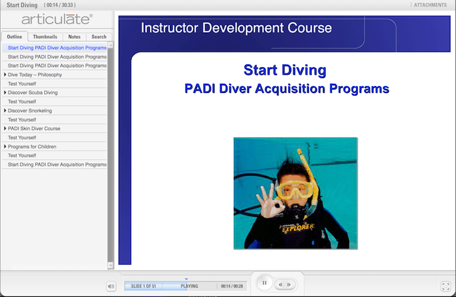Click the Start Diving slide heading

[x=285, y=70]
